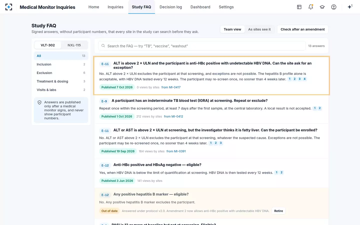Open source inquiry link MI-0391
Image resolution: width=360 pixels, height=225 pixels.
point(176,151)
